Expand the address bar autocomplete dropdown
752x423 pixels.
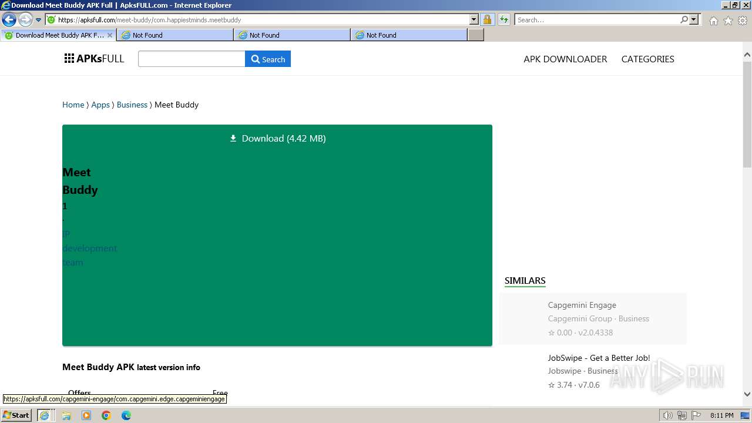click(474, 20)
